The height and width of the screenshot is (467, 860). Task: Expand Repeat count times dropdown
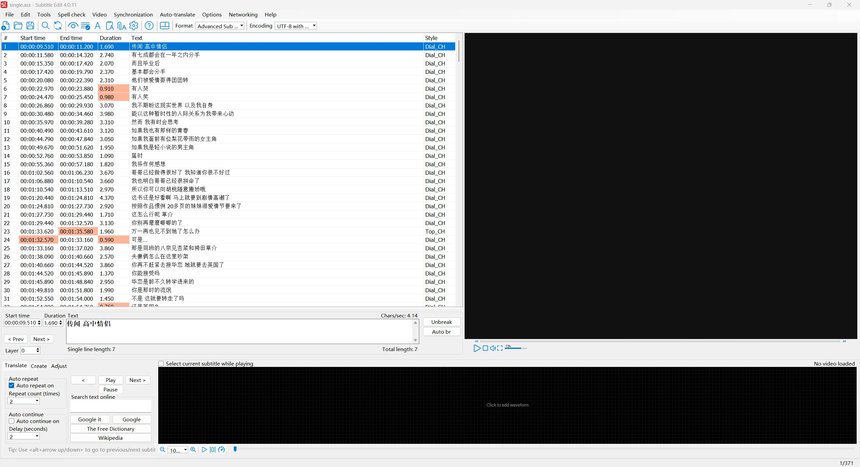coord(24,401)
